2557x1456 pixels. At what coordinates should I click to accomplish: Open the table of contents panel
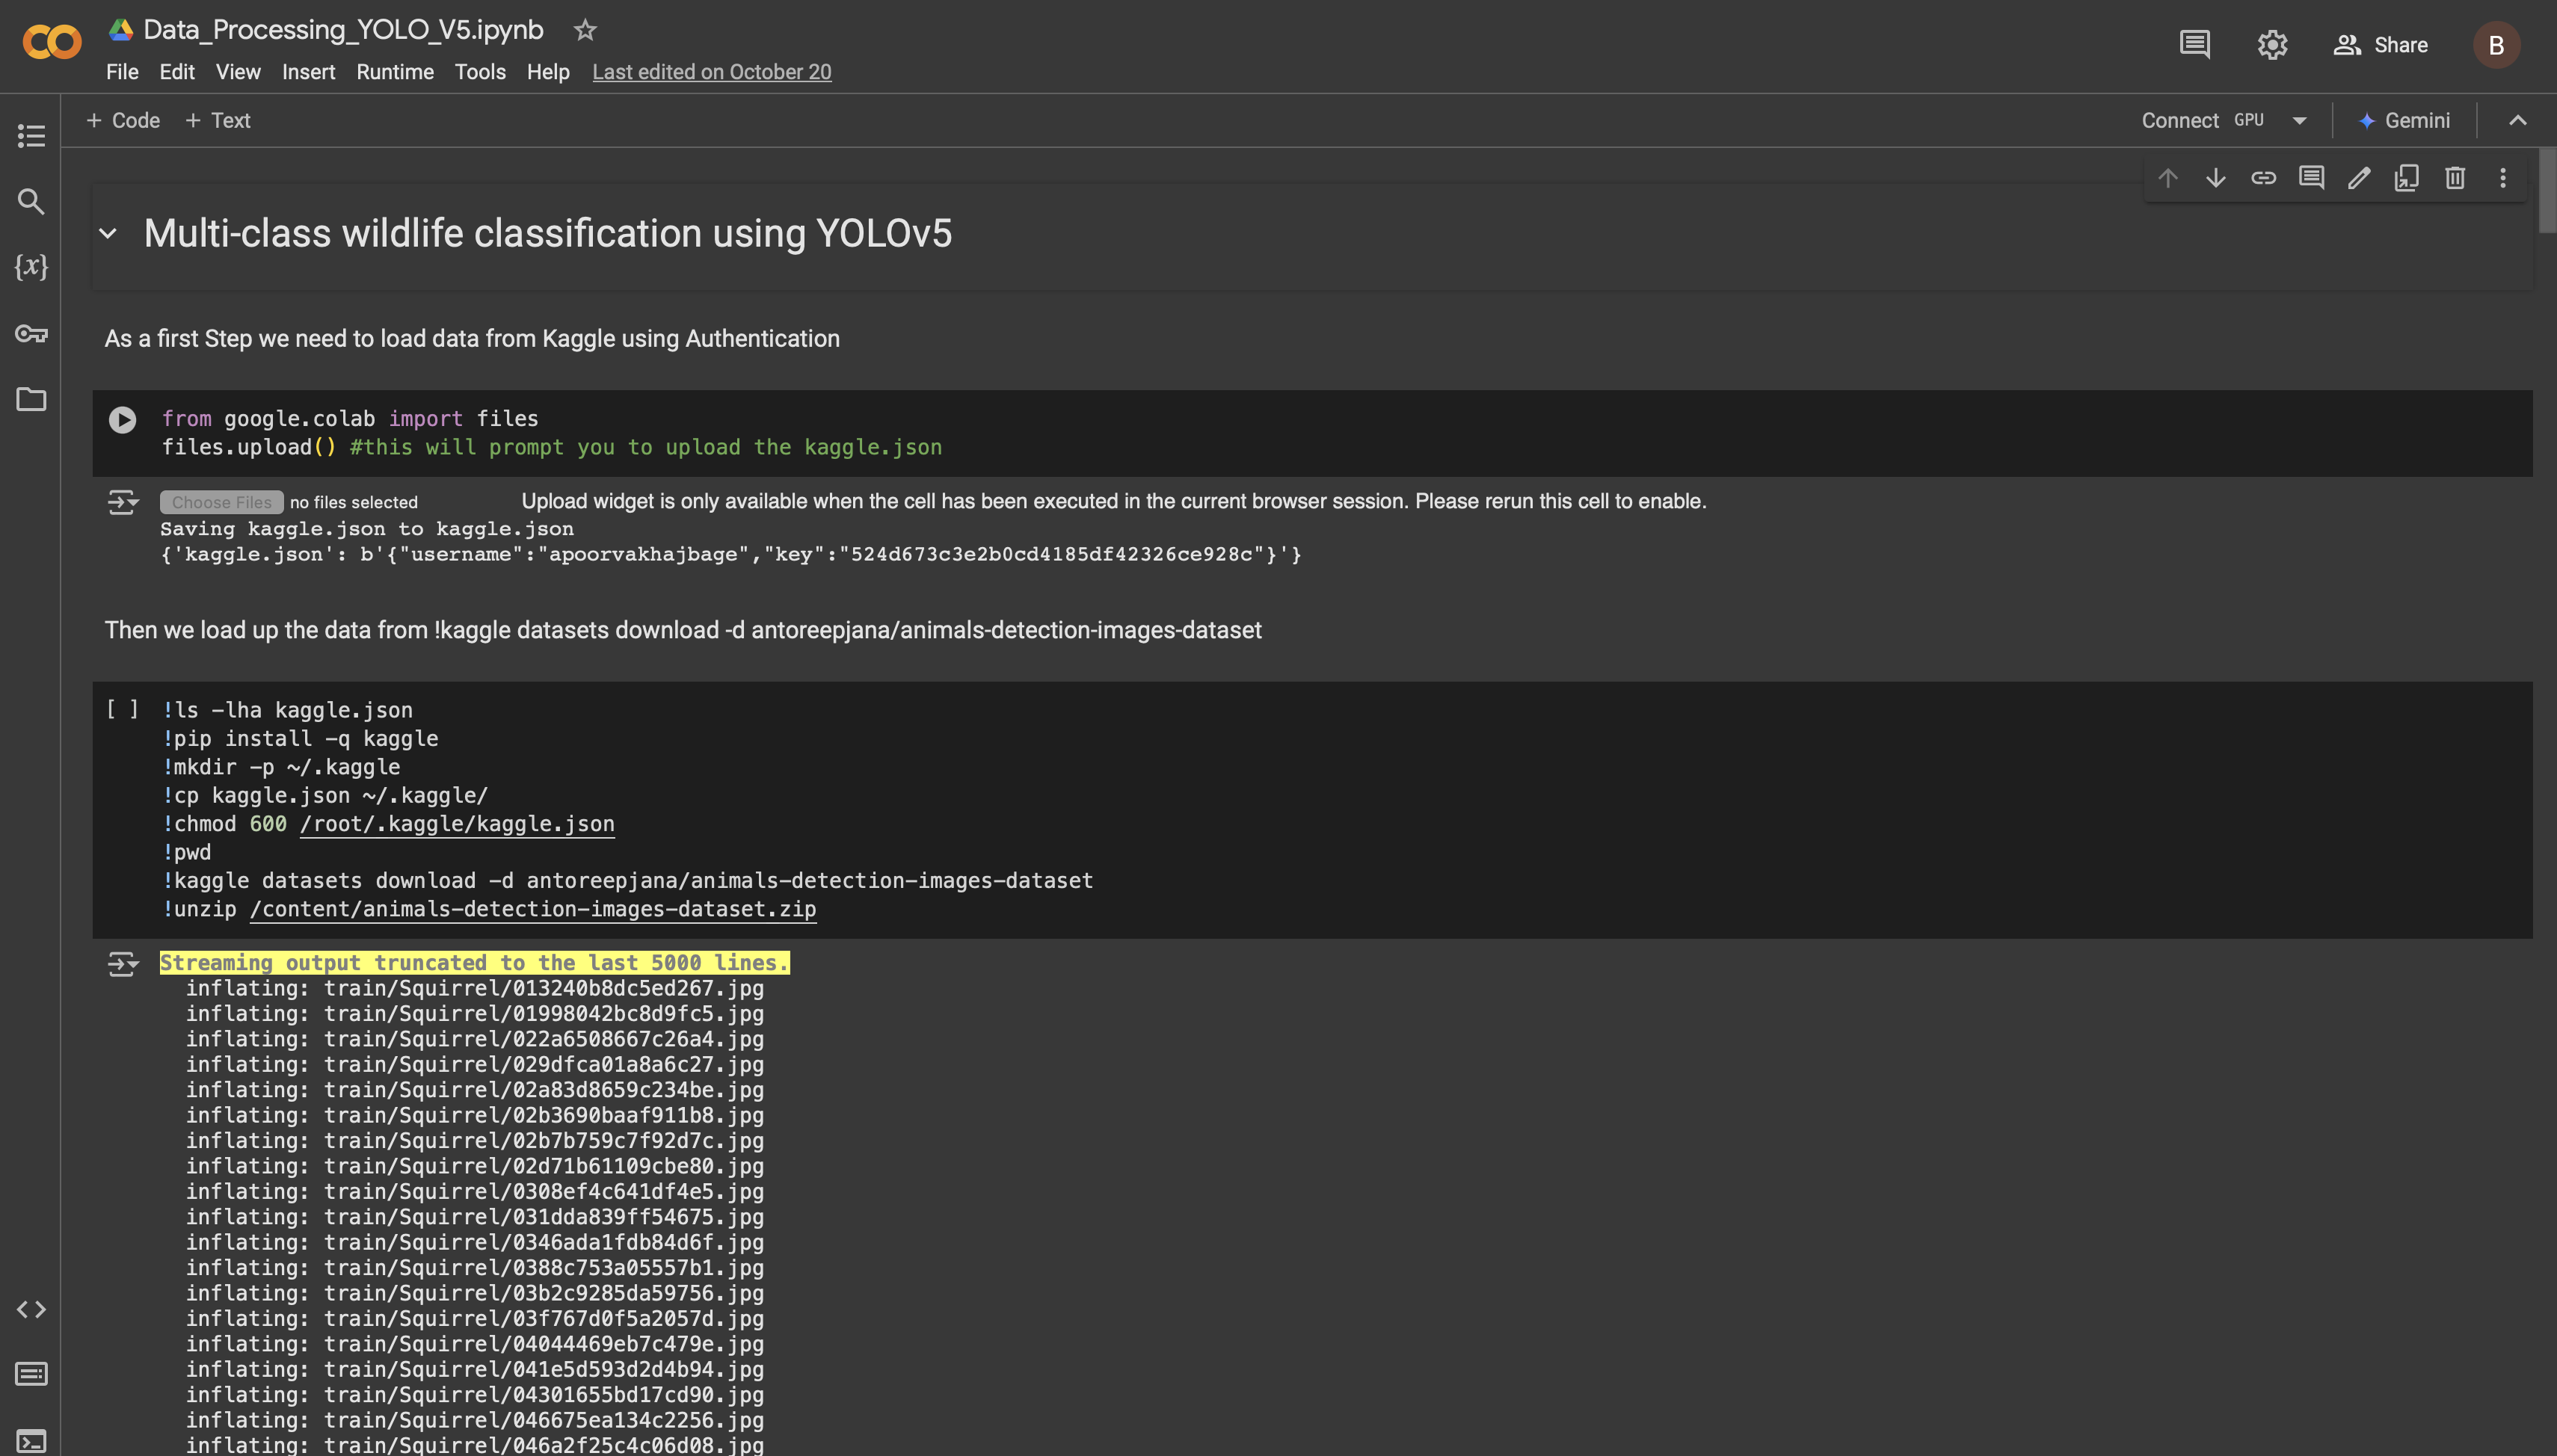[x=31, y=136]
